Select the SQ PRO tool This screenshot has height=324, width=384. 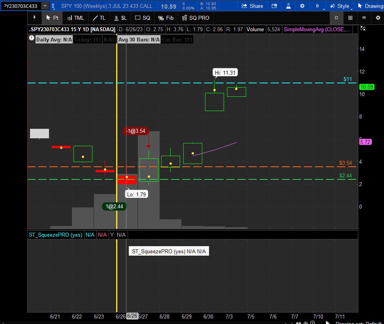(196, 18)
